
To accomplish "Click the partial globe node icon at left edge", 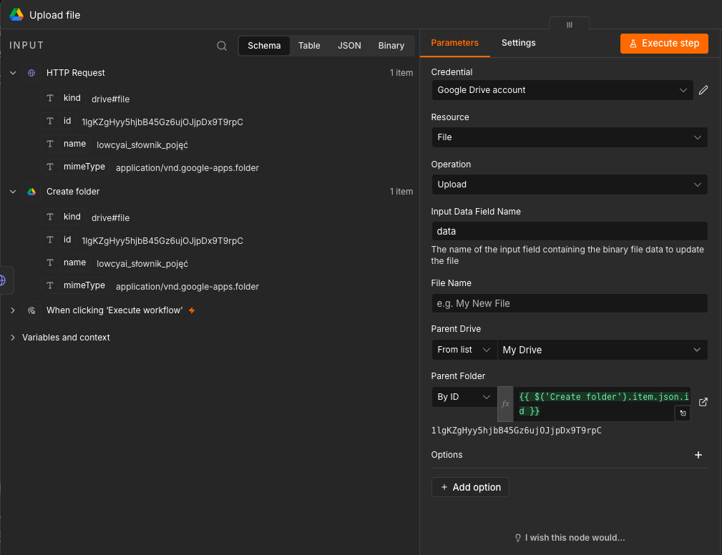I will (4, 280).
